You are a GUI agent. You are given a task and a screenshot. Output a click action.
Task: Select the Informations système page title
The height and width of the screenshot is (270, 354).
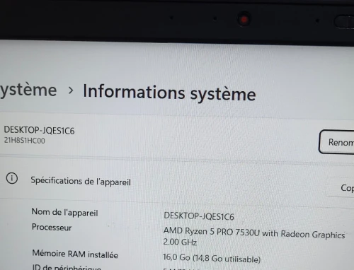click(x=169, y=93)
